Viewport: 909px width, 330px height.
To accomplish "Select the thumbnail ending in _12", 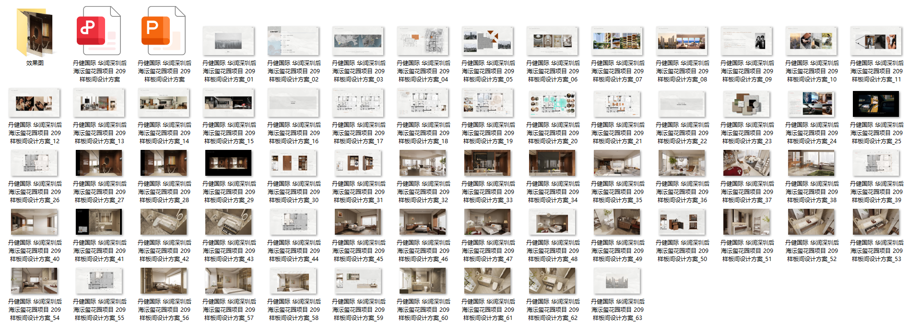I will 34,103.
